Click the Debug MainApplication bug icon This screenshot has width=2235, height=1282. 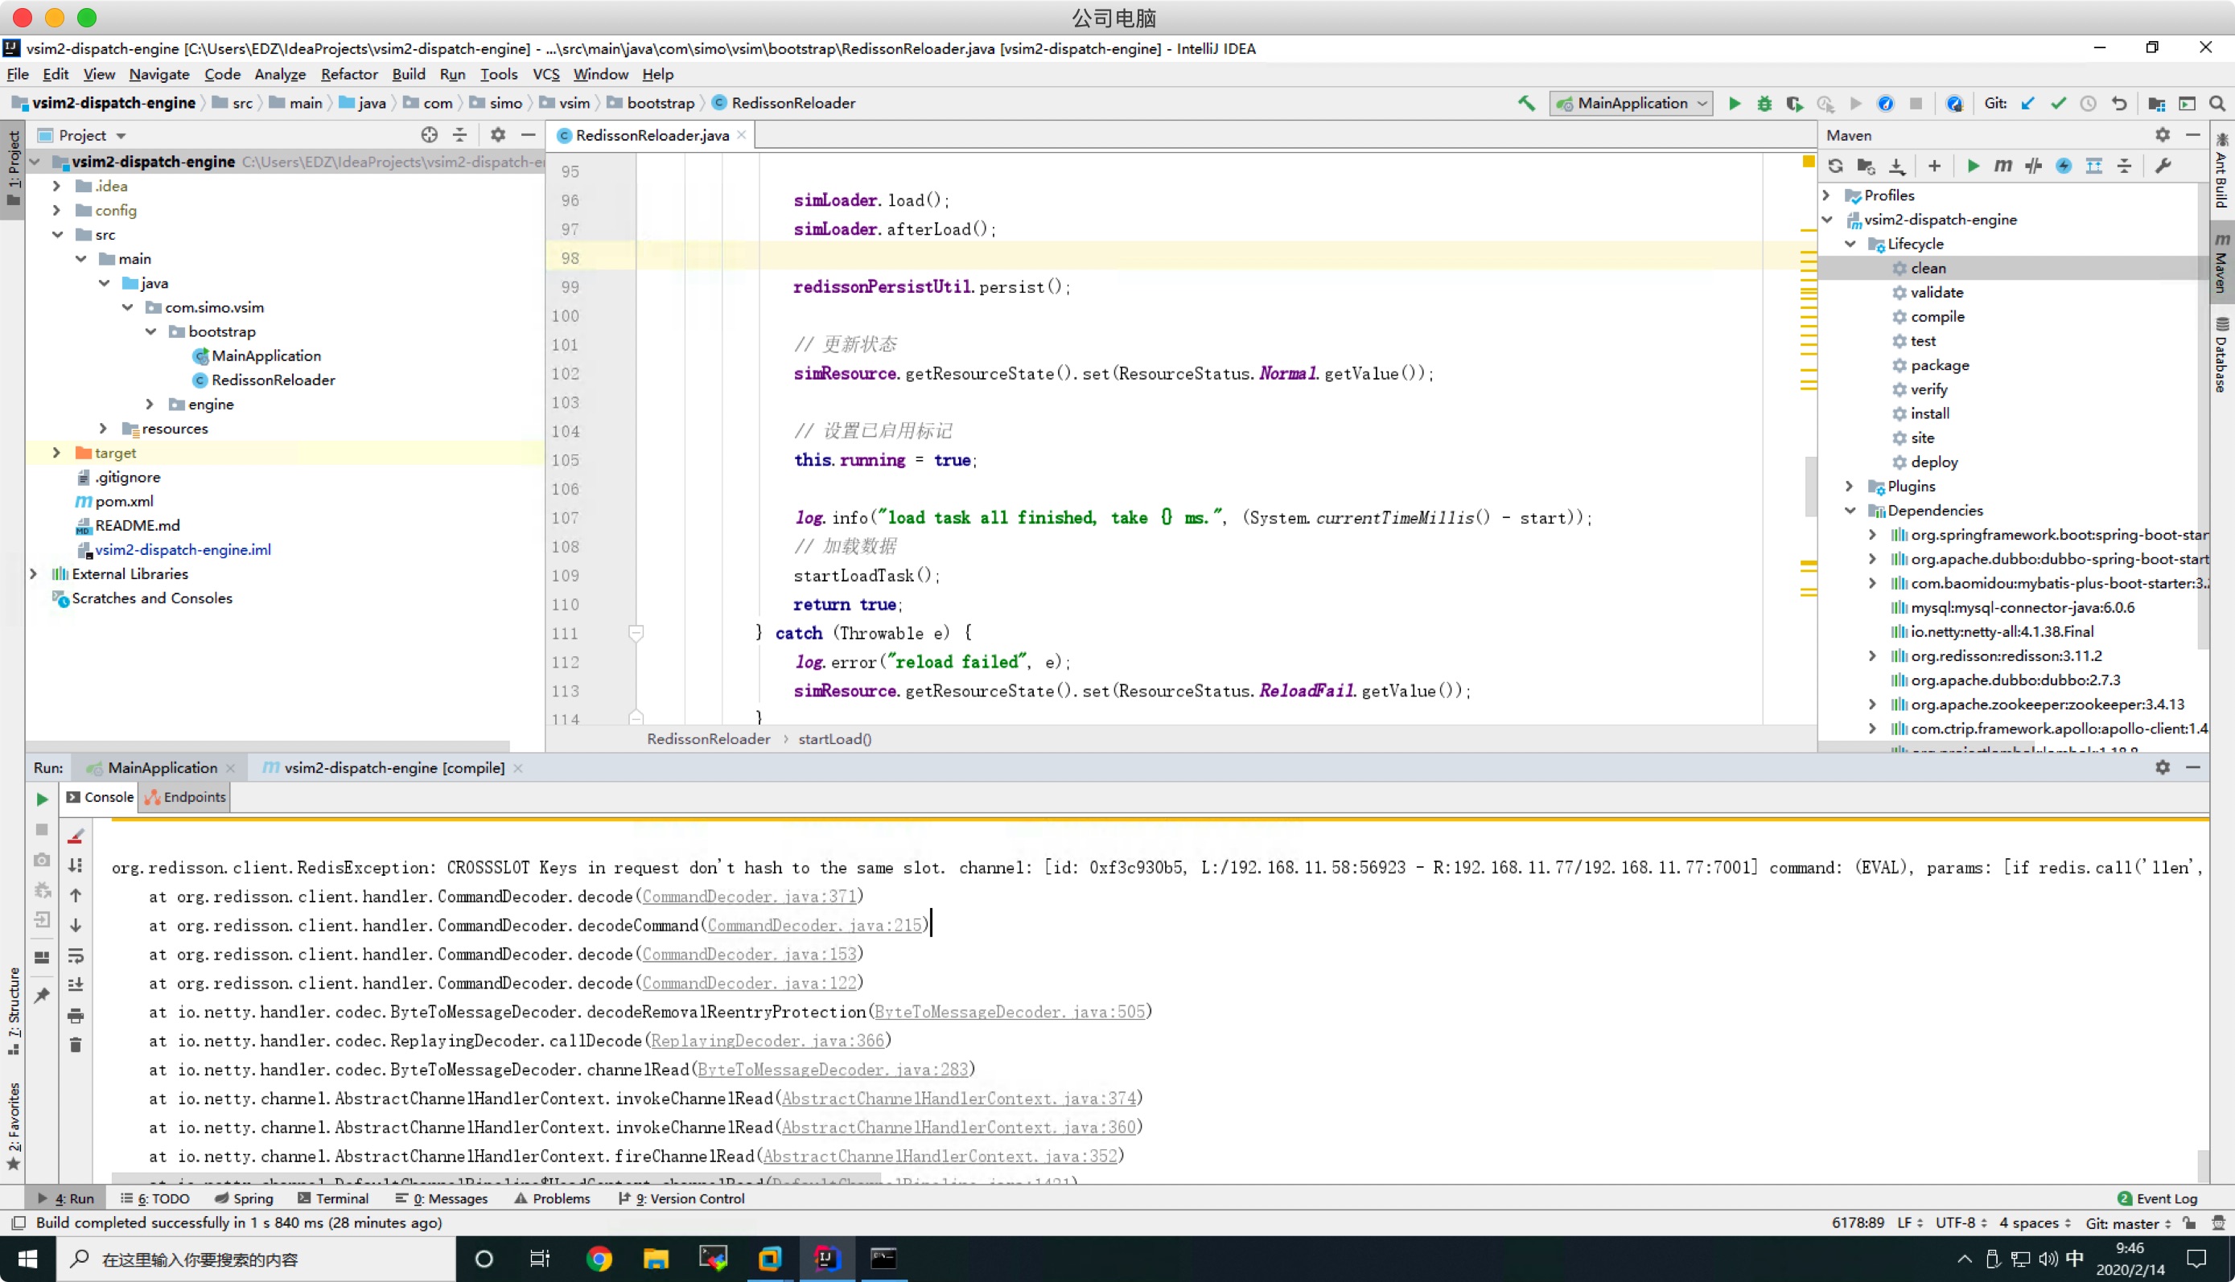[x=1764, y=103]
